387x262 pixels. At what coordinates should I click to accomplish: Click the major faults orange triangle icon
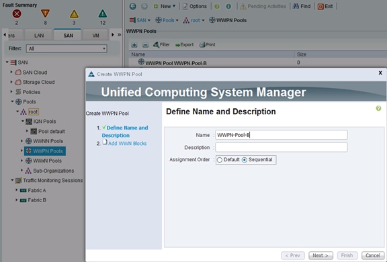[x=45, y=13]
